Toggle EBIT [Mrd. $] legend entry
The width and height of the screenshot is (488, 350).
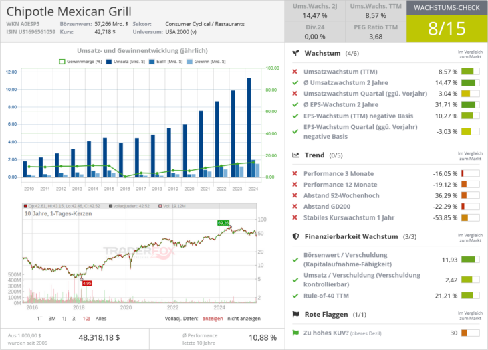tap(166, 62)
